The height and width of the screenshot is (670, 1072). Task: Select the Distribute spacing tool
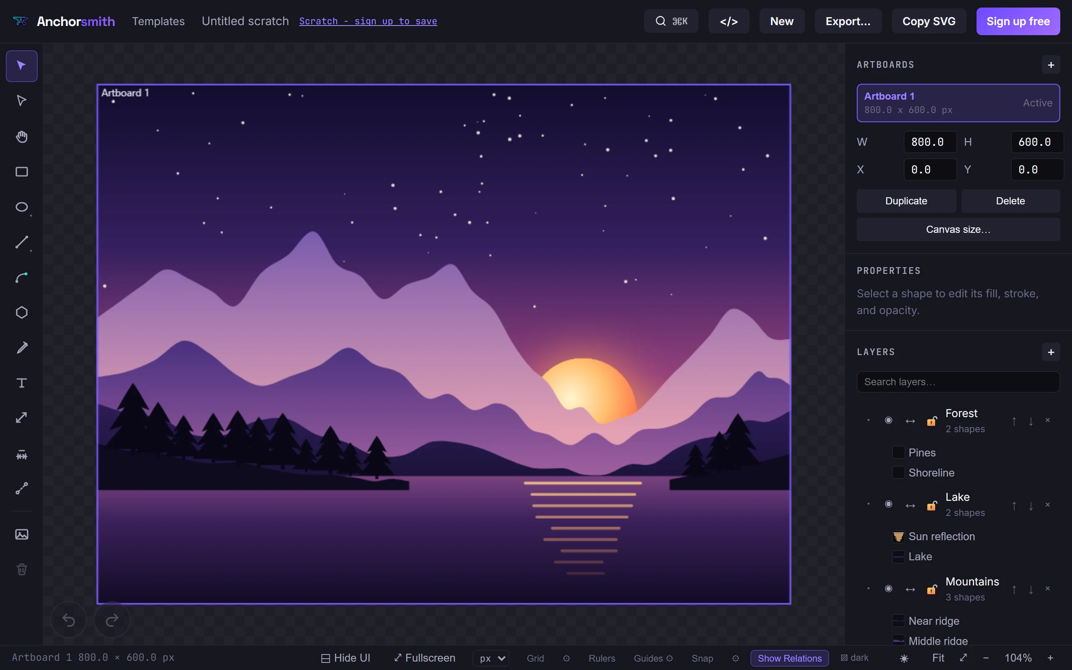coord(21,455)
